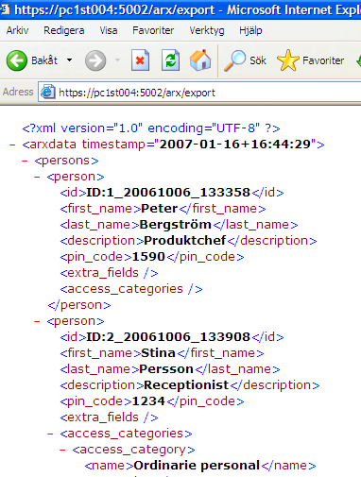The image size is (361, 477).
Task: Collapse the persons node
Action: coord(25,161)
